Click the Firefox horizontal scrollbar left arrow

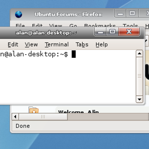pos(15,117)
